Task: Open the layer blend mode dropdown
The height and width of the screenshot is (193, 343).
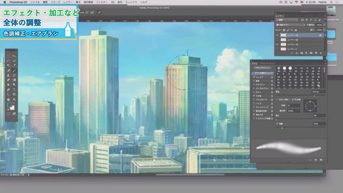Action: click(291, 25)
